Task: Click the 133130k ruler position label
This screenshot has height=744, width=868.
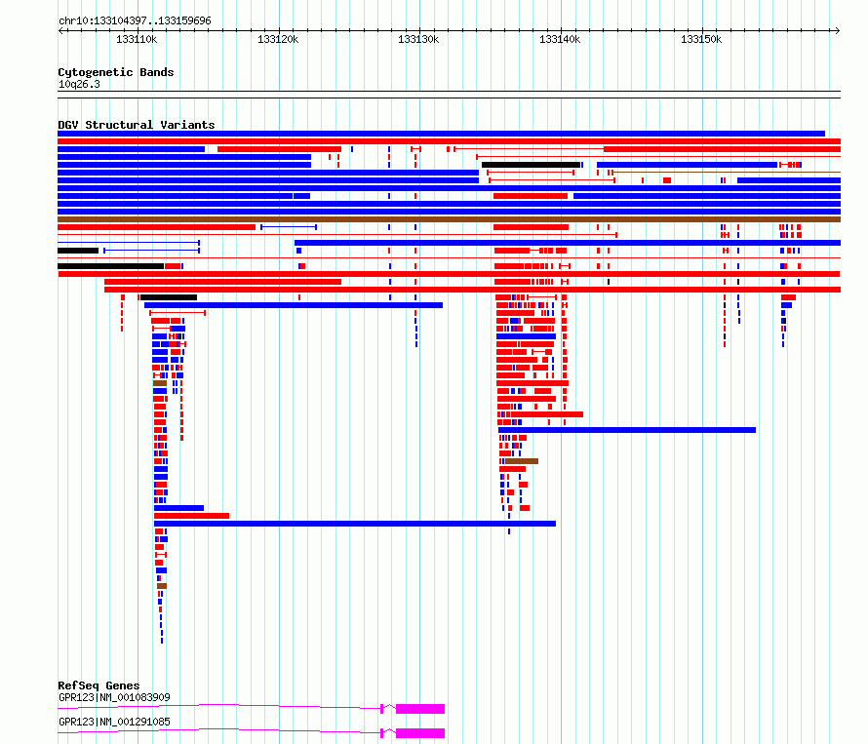Action: (x=418, y=39)
